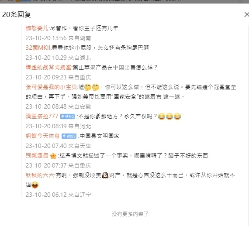This screenshot has width=249, height=226.
Task: Open profile of user 谦虚的战斧式捣蛋
Action: click(48, 67)
